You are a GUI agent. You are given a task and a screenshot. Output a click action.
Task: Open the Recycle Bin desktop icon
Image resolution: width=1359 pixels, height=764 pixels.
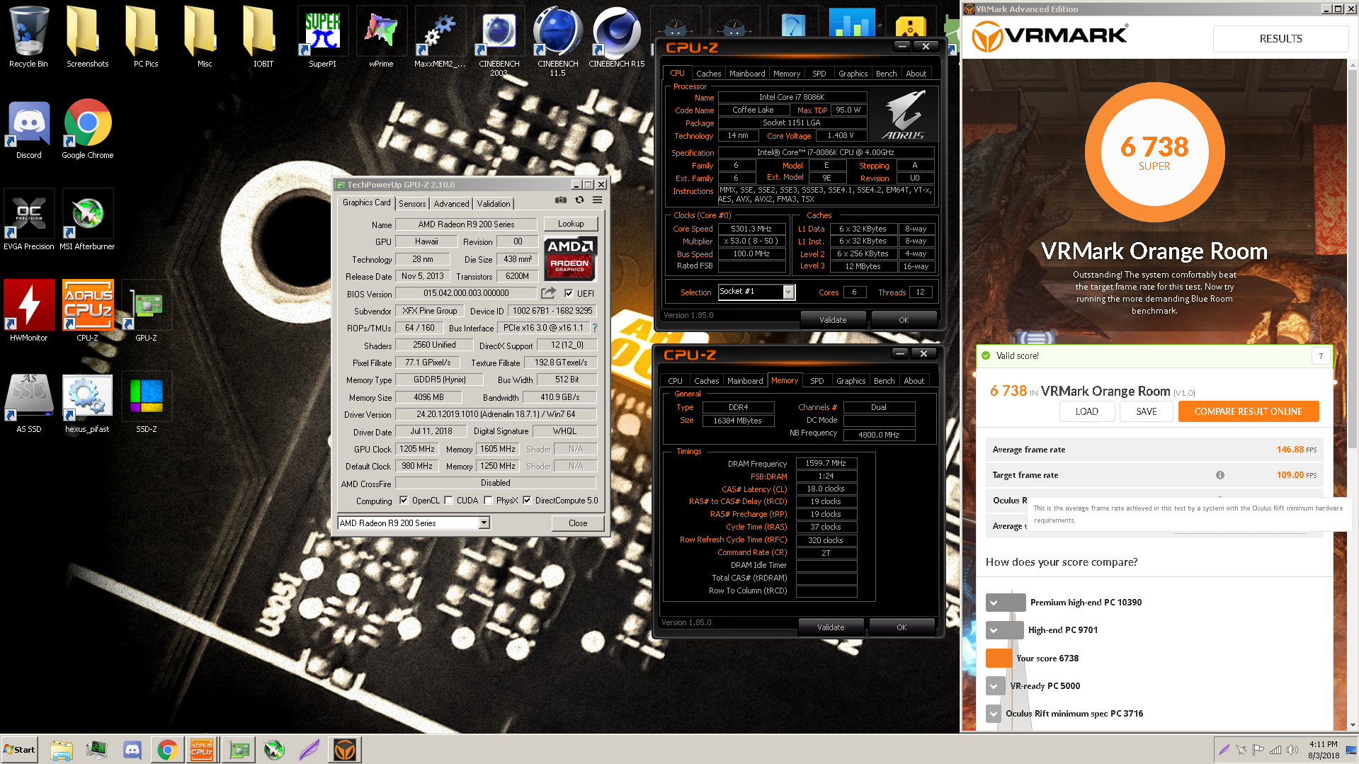point(28,37)
